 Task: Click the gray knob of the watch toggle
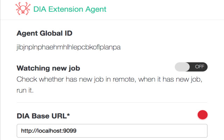coord(182,67)
